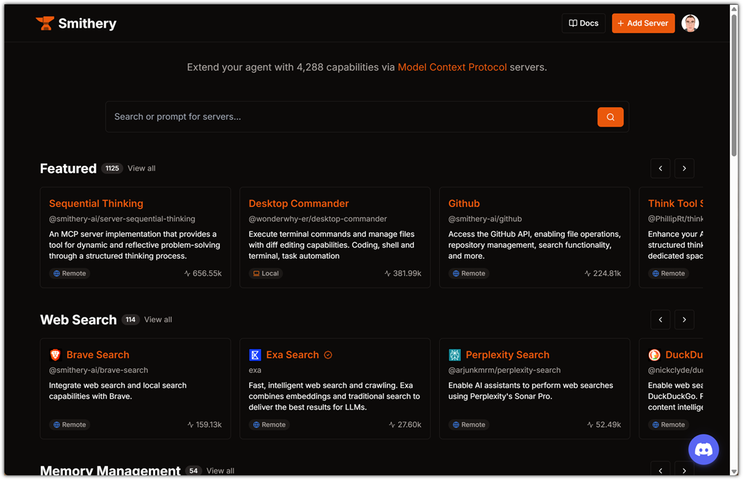
Task: Click the Perplexity Search logo icon
Action: tap(455, 354)
